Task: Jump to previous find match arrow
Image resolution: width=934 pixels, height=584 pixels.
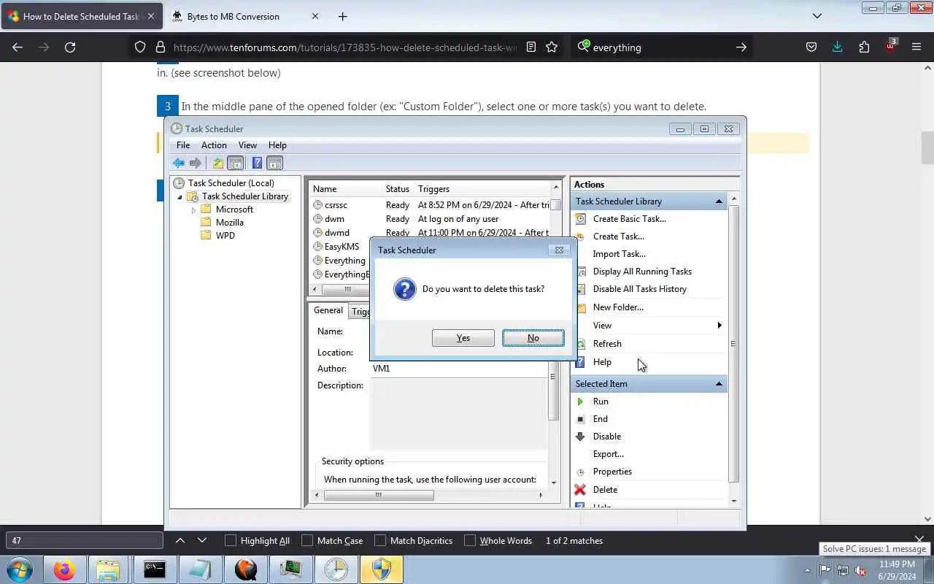Action: 180,540
